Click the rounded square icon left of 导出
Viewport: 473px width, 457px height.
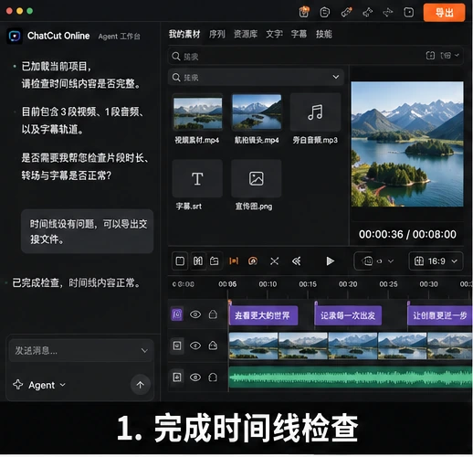coord(408,13)
